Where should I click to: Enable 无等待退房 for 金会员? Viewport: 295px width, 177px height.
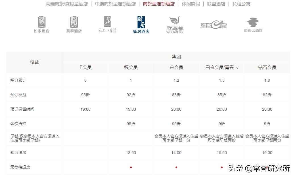click(176, 167)
